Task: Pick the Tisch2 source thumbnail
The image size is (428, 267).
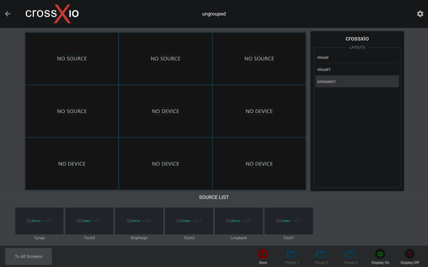Action: point(189,221)
